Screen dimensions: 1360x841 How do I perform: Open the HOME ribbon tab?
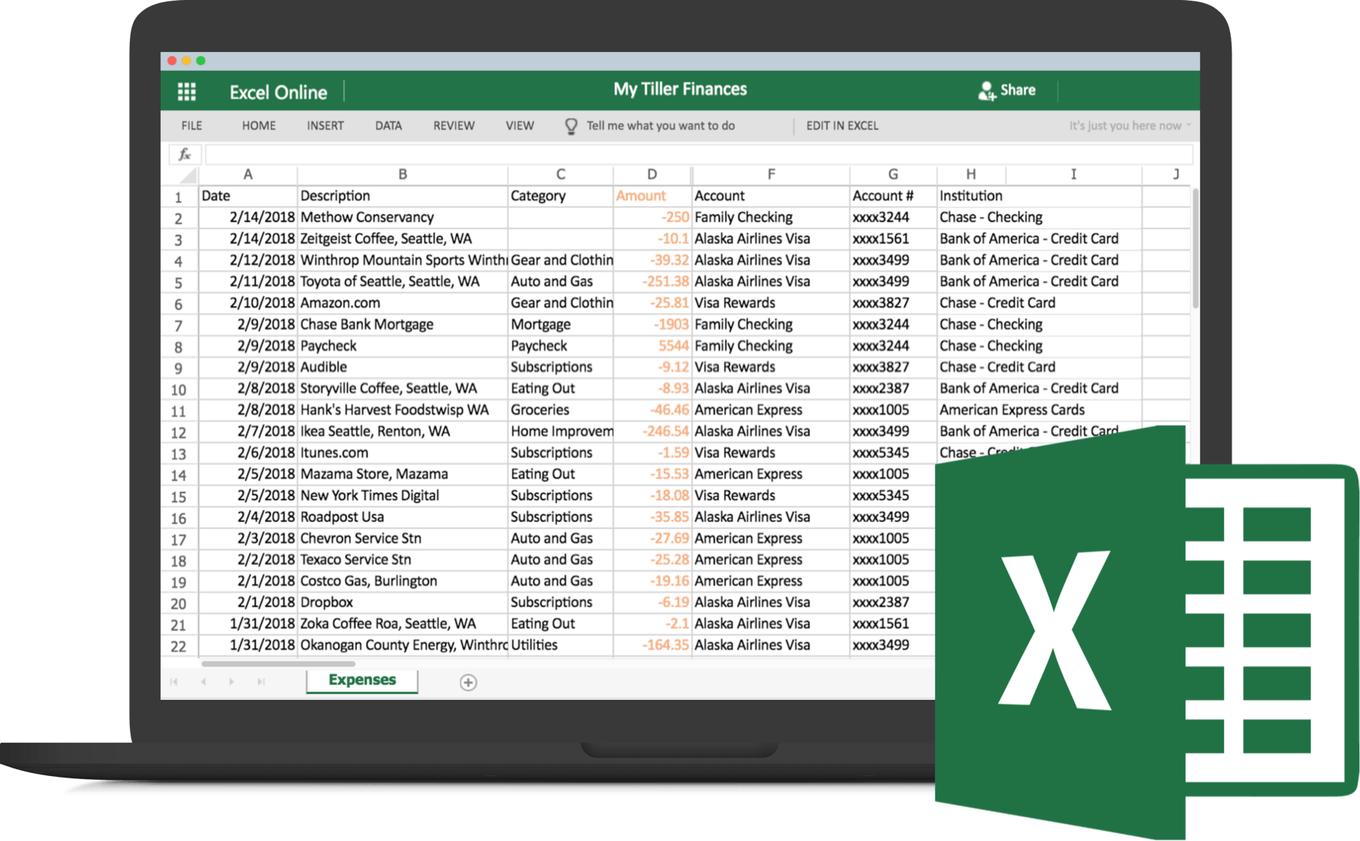coord(258,126)
